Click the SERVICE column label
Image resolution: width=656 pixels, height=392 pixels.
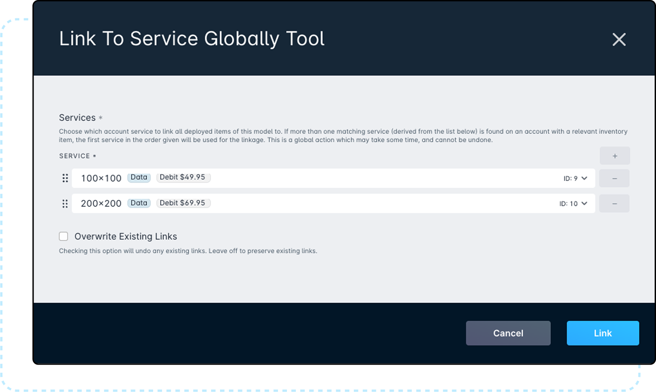75,156
